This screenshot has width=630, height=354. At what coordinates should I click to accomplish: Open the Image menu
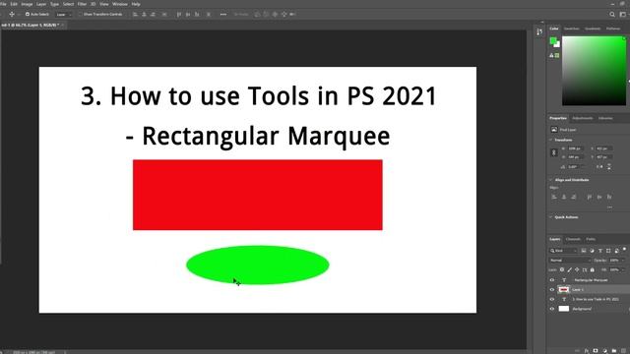point(27,4)
